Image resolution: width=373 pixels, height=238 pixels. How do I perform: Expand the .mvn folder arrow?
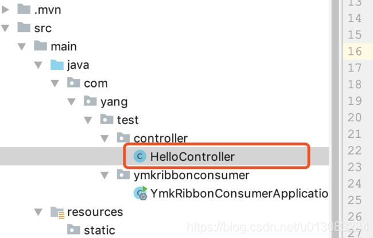point(5,10)
